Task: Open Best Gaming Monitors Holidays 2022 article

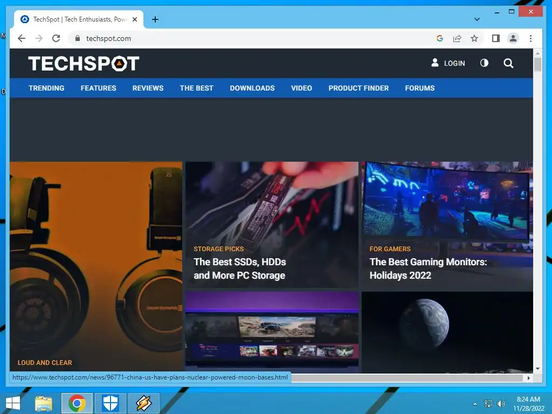Action: (x=428, y=268)
